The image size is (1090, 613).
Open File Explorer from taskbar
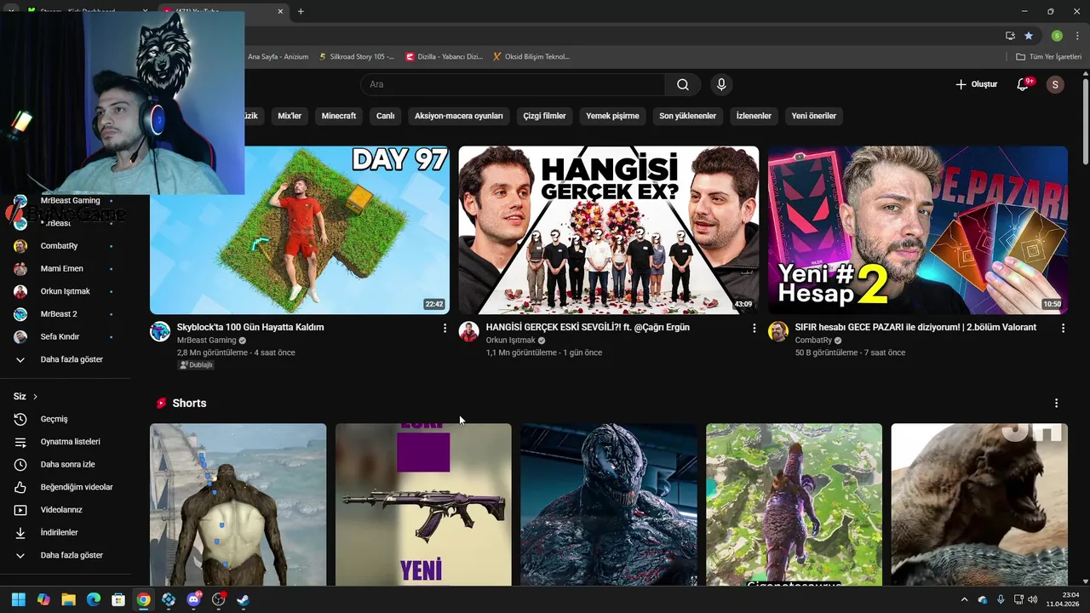[x=68, y=599]
